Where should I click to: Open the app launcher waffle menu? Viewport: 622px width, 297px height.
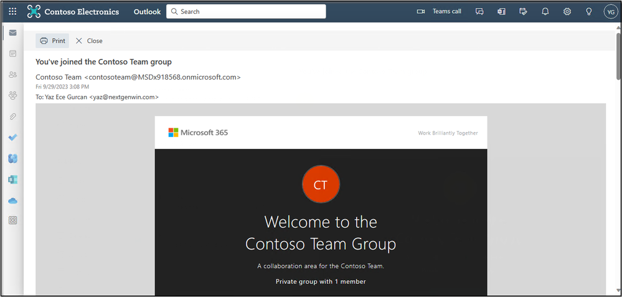pyautogui.click(x=12, y=11)
